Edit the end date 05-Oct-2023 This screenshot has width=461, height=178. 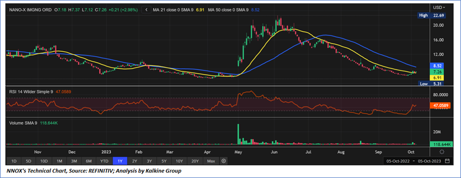tap(430, 161)
